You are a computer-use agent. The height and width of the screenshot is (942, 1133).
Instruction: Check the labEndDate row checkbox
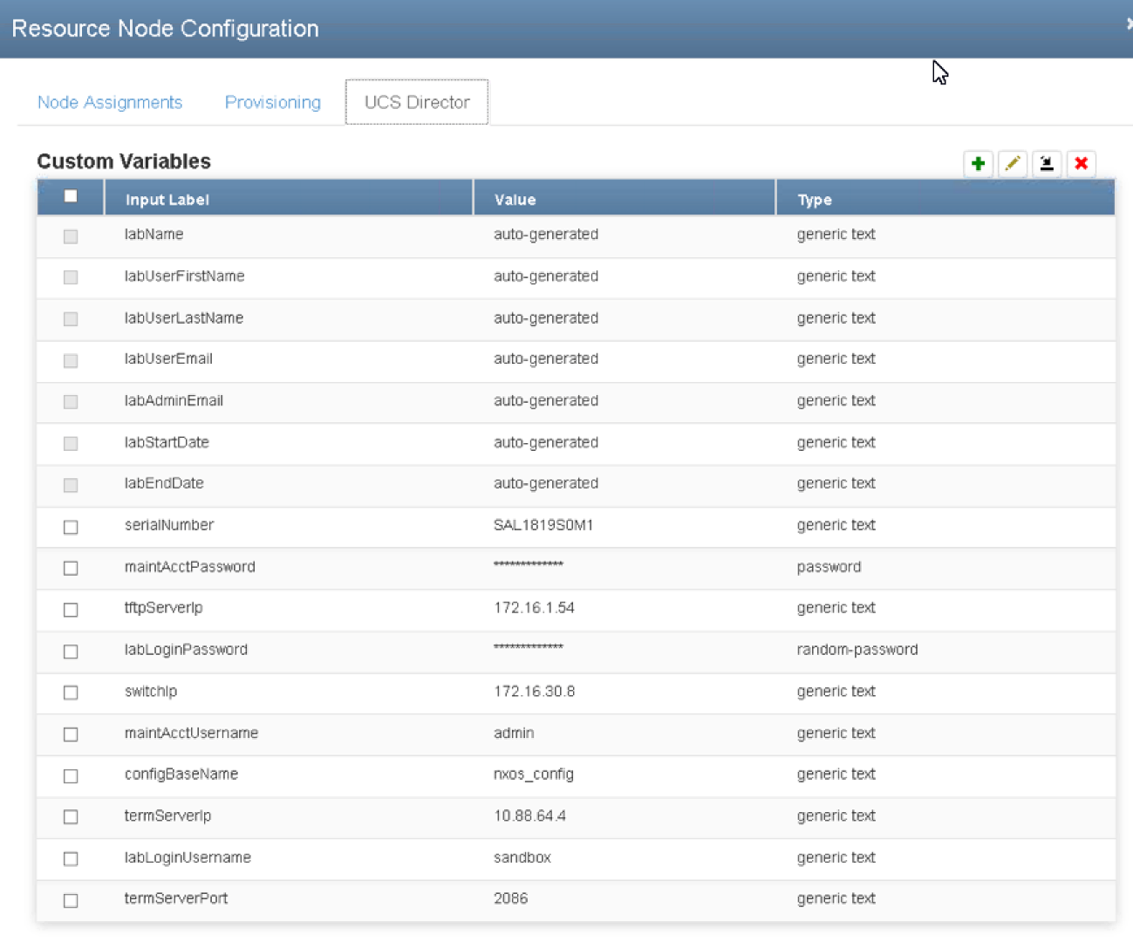71,485
